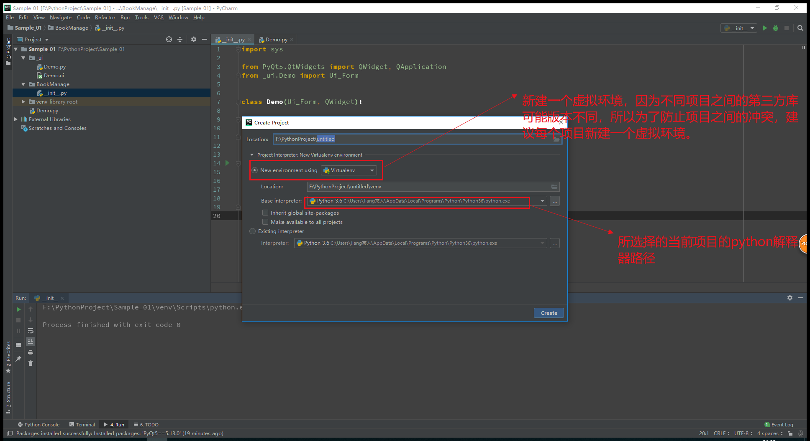The height and width of the screenshot is (441, 810).
Task: Open the Event Log
Action: pos(779,425)
